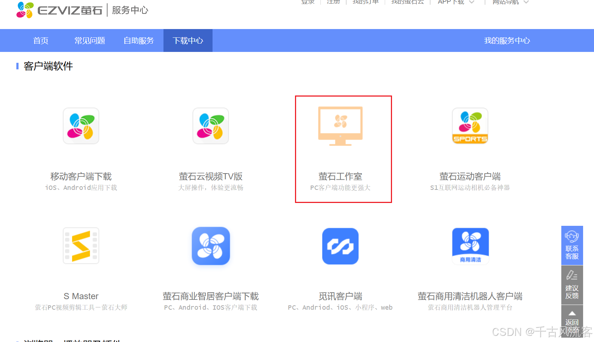594x342 pixels.
Task: Open the 常见问题 tab
Action: pyautogui.click(x=90, y=41)
